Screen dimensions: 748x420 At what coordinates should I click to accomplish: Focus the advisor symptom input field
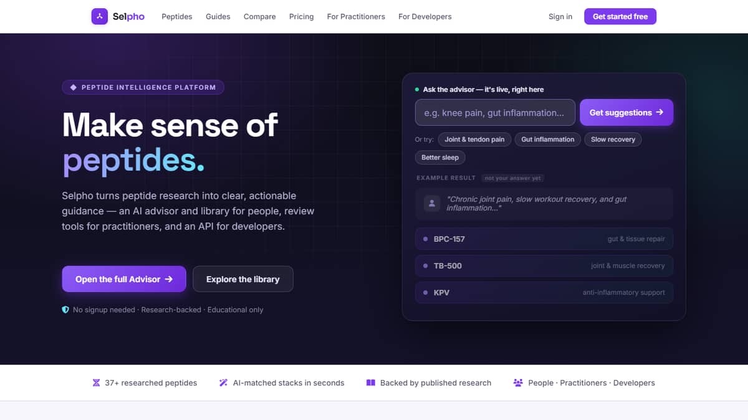[495, 113]
